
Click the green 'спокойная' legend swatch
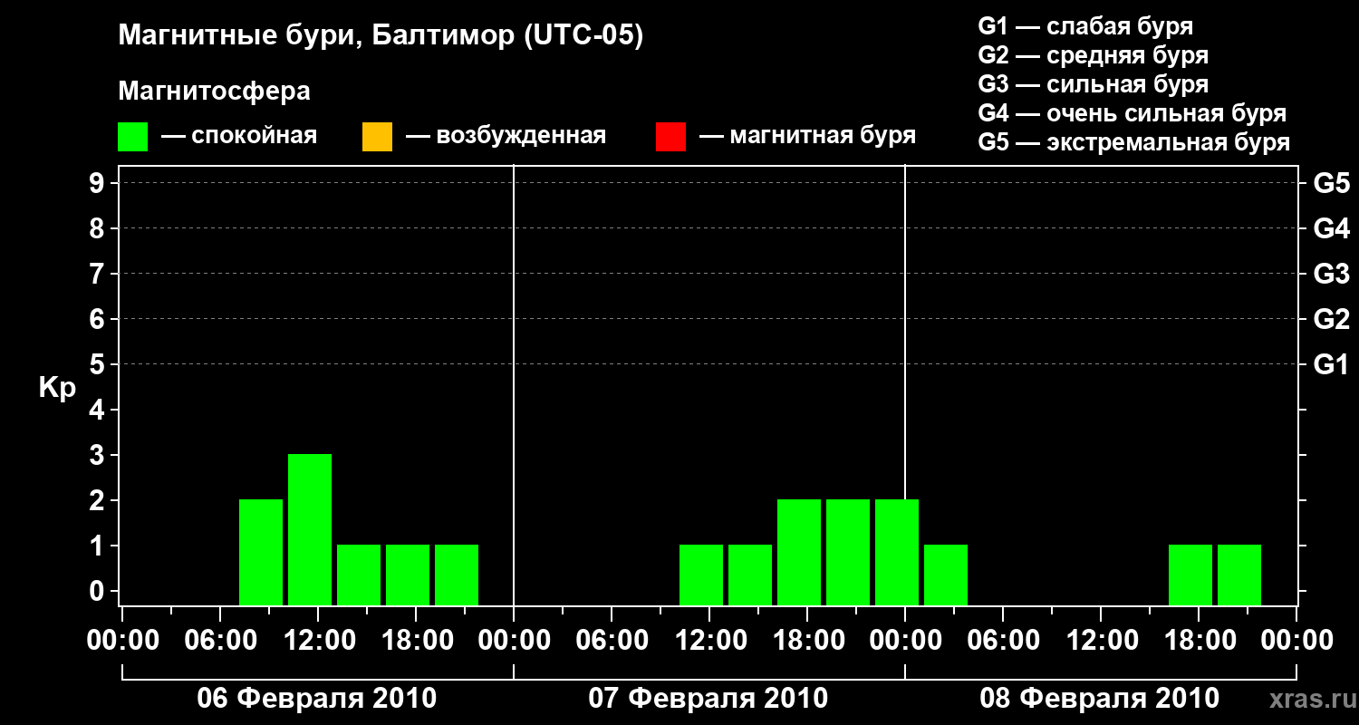(x=133, y=137)
